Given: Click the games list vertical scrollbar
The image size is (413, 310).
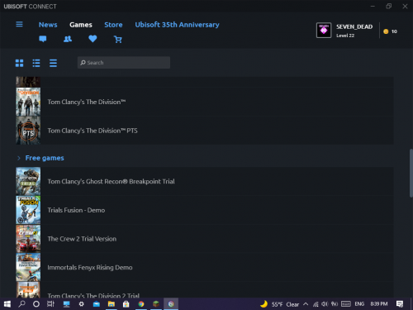Looking at the screenshot, I should [x=411, y=173].
